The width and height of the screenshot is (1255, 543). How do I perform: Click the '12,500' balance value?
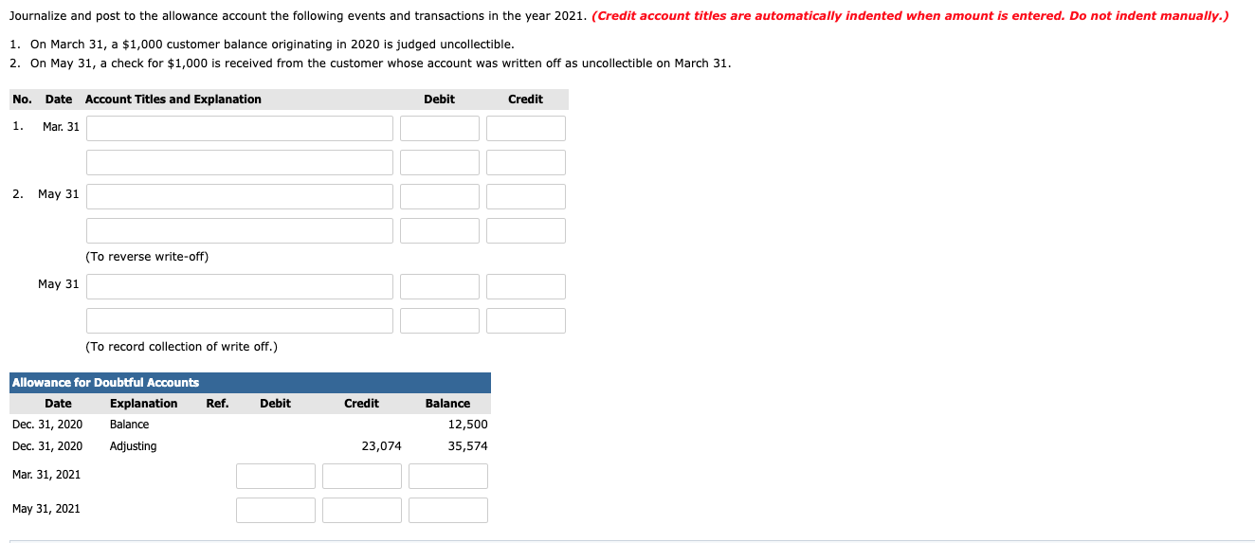click(467, 425)
